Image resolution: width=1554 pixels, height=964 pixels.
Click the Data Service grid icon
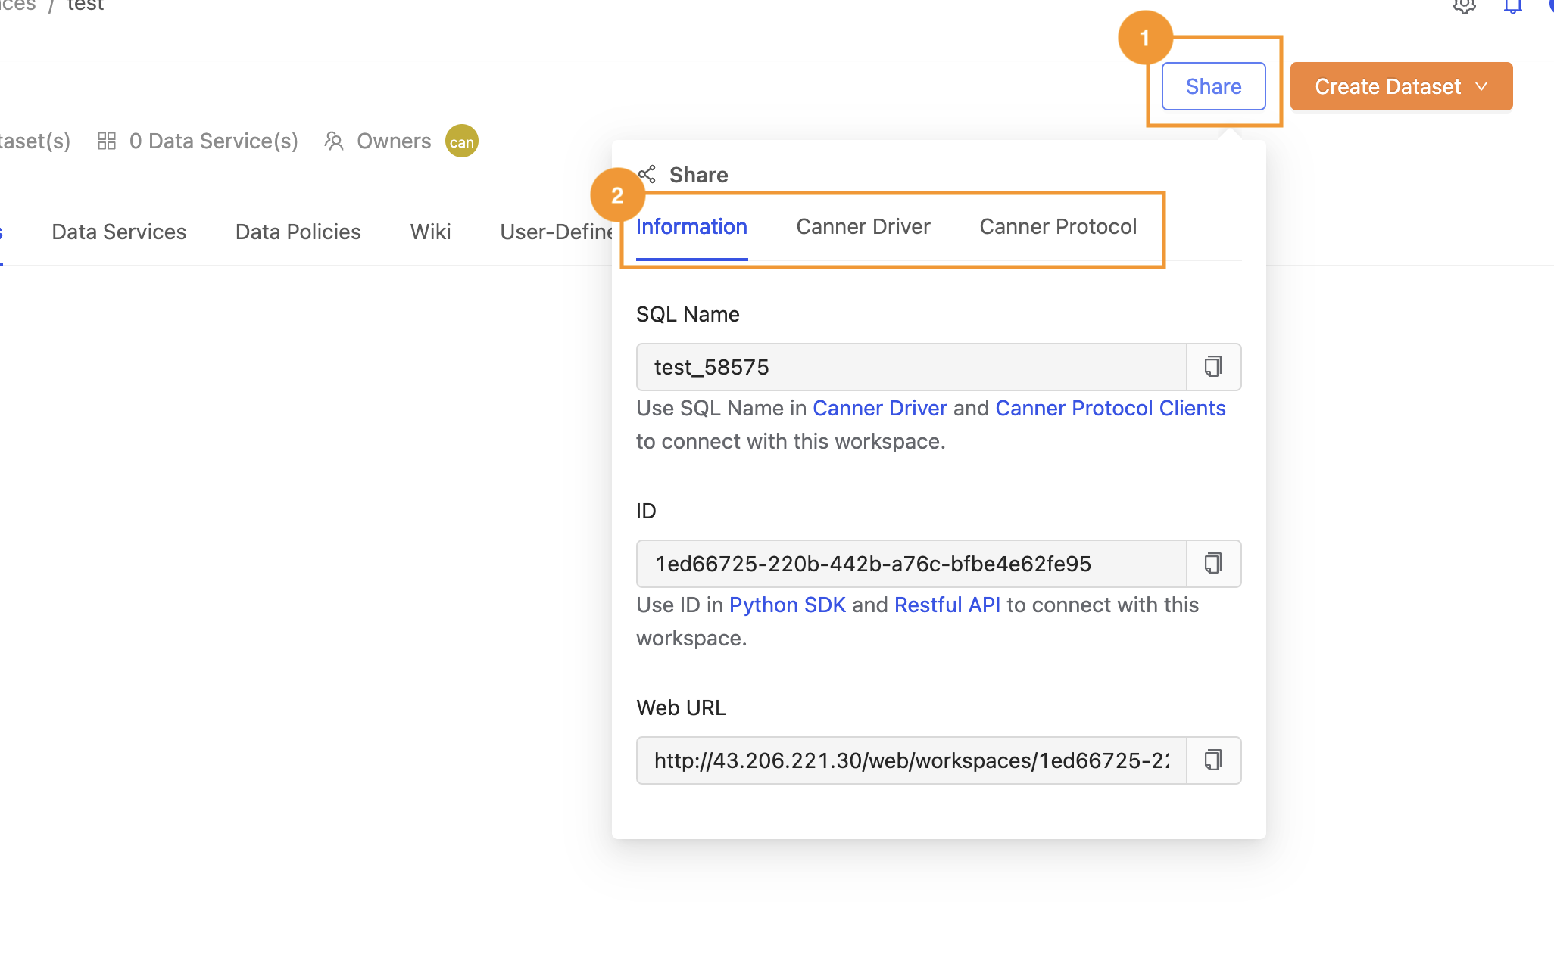point(107,141)
